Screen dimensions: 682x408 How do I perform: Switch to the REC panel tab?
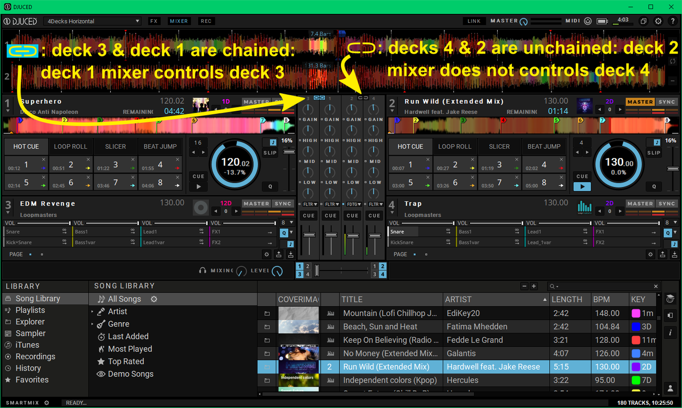pos(206,21)
